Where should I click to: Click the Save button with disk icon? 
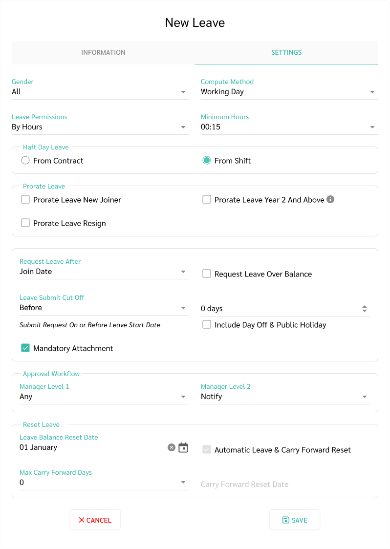point(294,520)
